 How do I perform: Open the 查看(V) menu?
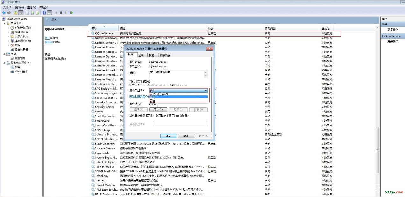click(x=32, y=7)
